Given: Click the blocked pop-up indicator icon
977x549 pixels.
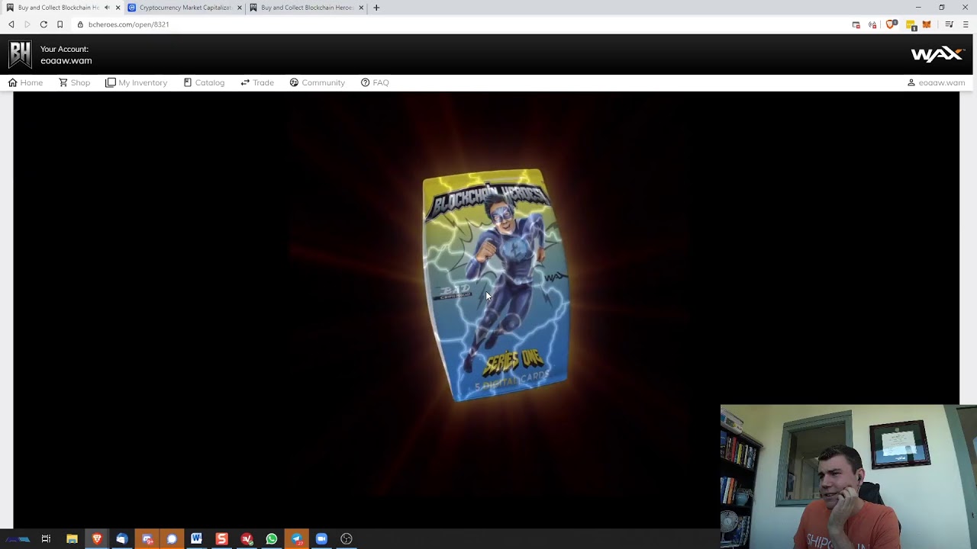Looking at the screenshot, I should [856, 24].
